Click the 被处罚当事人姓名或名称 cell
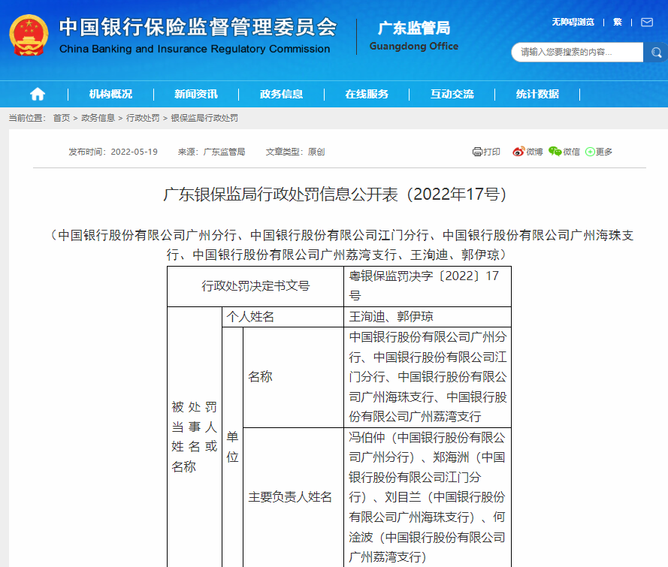 195,437
